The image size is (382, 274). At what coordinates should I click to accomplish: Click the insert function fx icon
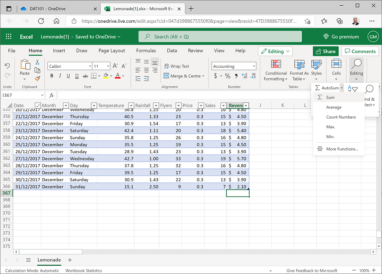pos(51,95)
